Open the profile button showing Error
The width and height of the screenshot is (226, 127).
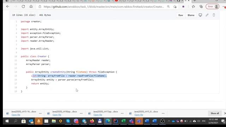click(213, 6)
